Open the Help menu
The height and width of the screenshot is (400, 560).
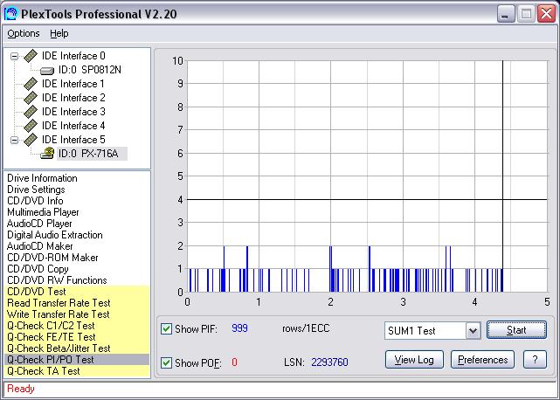(x=59, y=33)
